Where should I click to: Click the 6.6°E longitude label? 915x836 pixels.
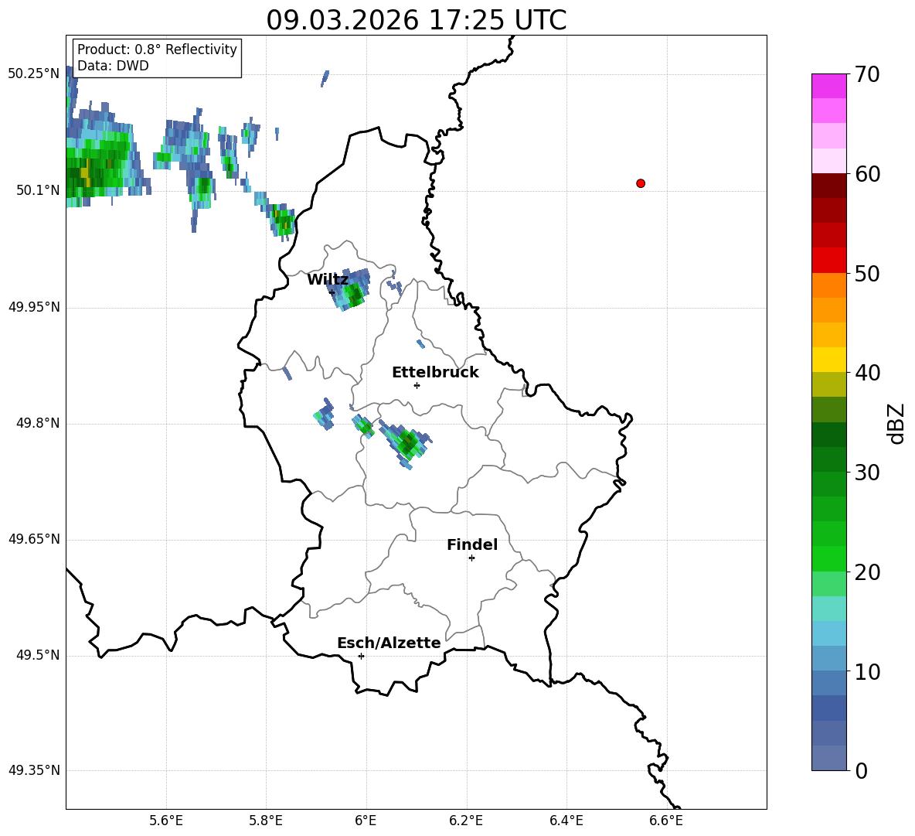[666, 821]
